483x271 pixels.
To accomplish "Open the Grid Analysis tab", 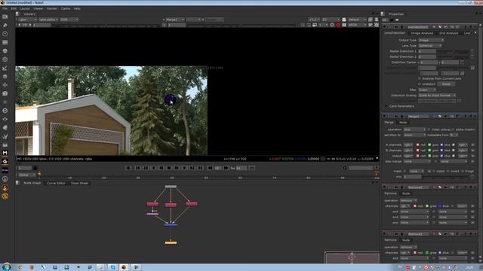I will tap(448, 33).
